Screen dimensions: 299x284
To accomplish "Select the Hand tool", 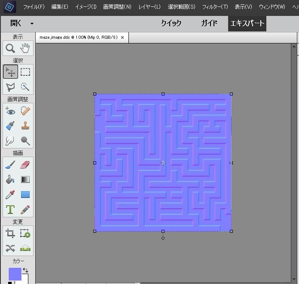I will coord(25,48).
